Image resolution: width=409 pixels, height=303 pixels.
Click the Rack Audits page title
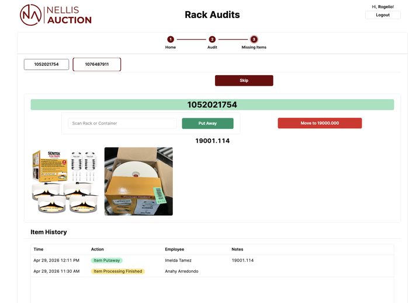tap(212, 15)
